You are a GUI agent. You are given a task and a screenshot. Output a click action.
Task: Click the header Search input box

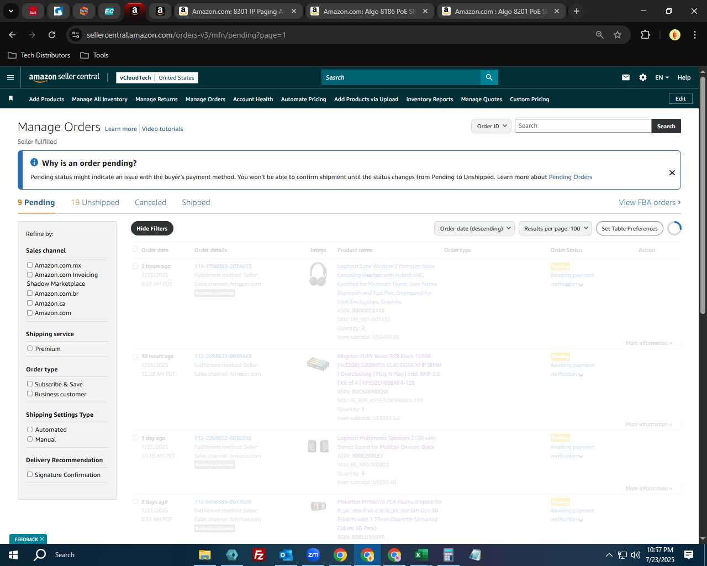pyautogui.click(x=401, y=77)
